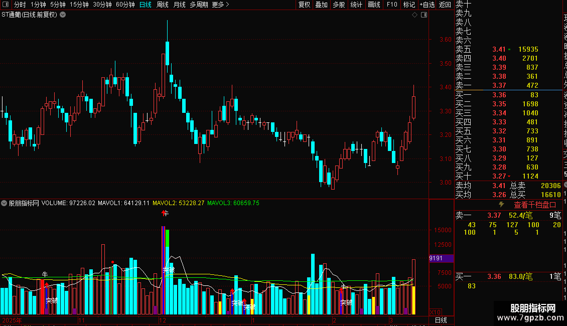
Task: Click the 查看千档盘口 link
Action: [535, 205]
